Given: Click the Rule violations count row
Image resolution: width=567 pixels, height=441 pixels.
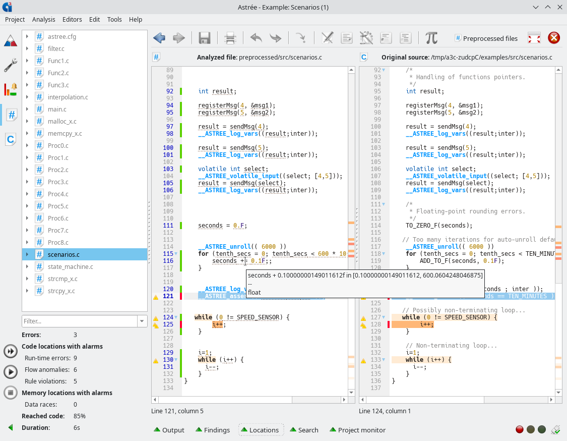Looking at the screenshot, I should pyautogui.click(x=50, y=381).
